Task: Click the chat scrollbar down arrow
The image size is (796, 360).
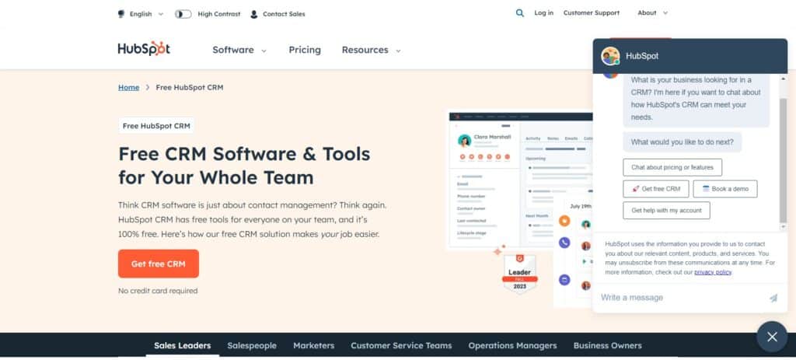Action: [784, 226]
